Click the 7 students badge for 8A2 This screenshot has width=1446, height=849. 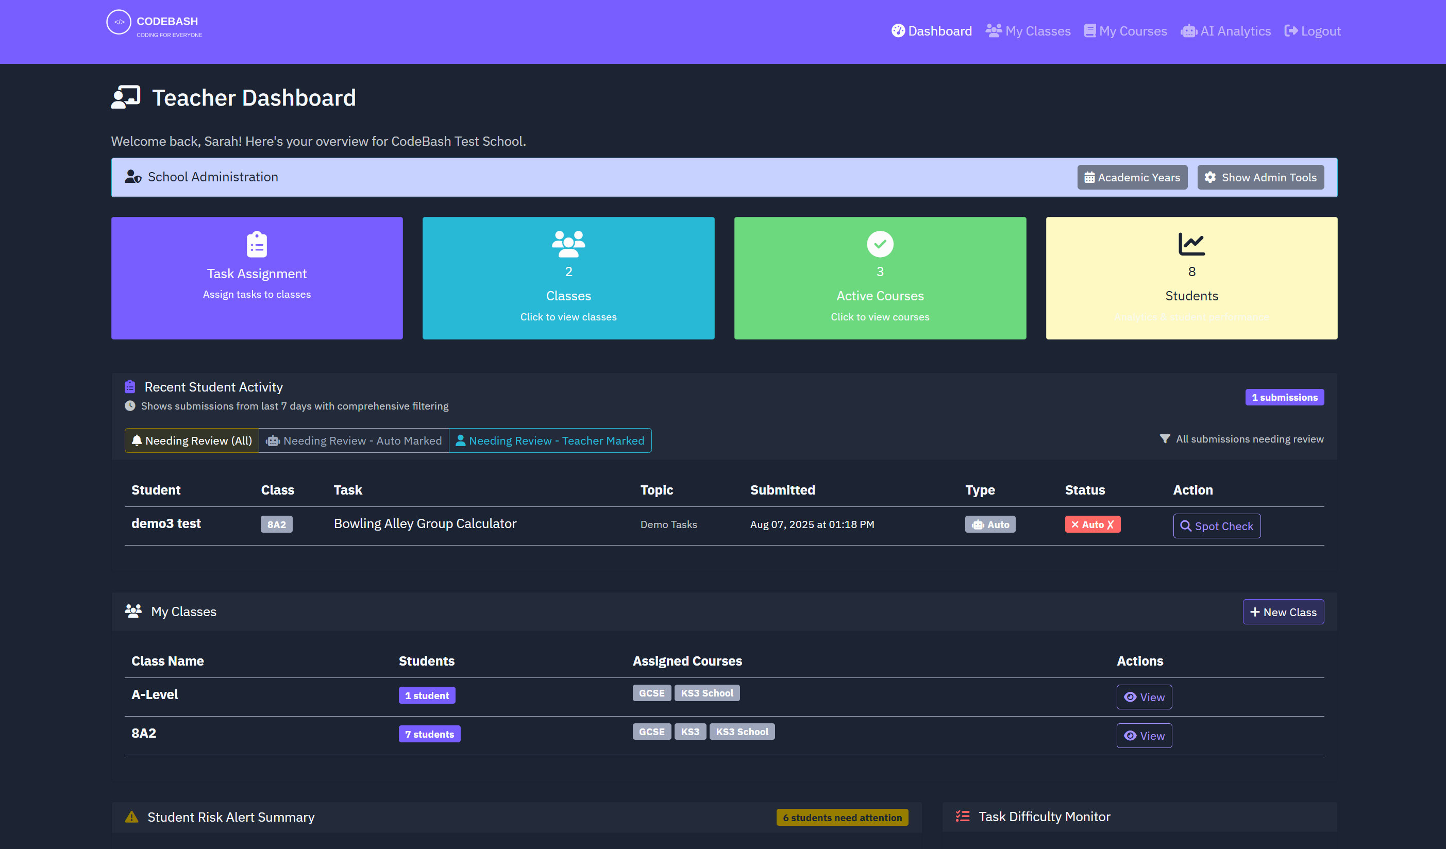(430, 734)
